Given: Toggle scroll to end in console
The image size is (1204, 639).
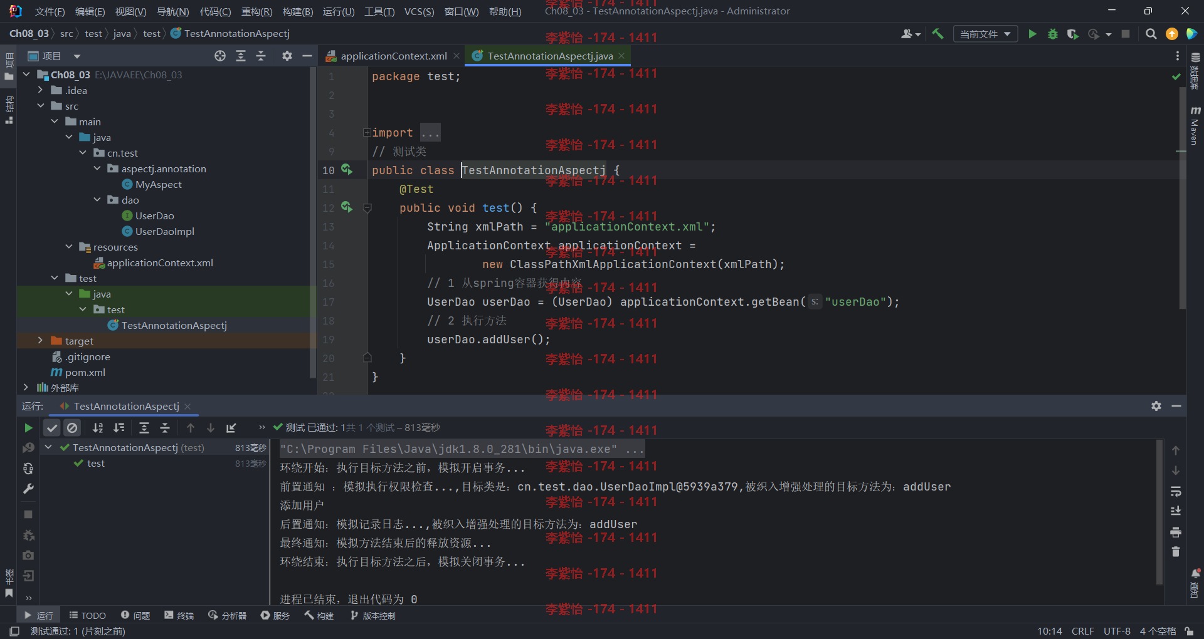Looking at the screenshot, I should click(x=1176, y=511).
